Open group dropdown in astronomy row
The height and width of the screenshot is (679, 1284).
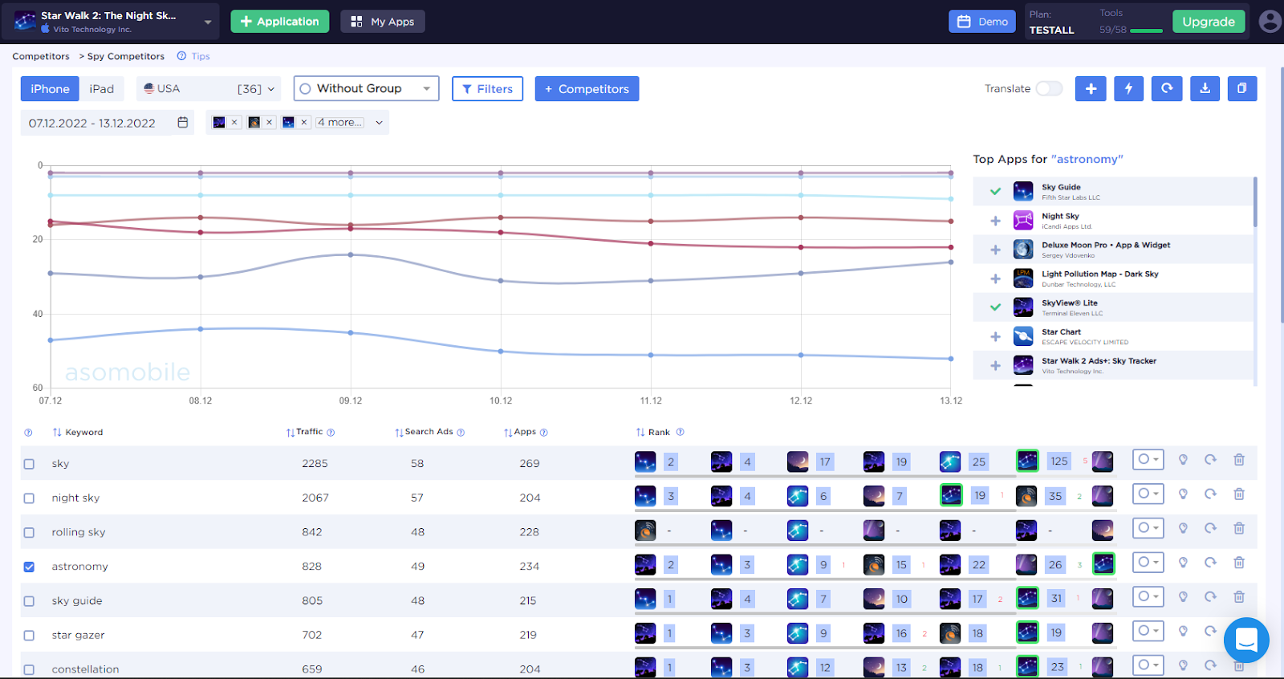click(x=1148, y=562)
